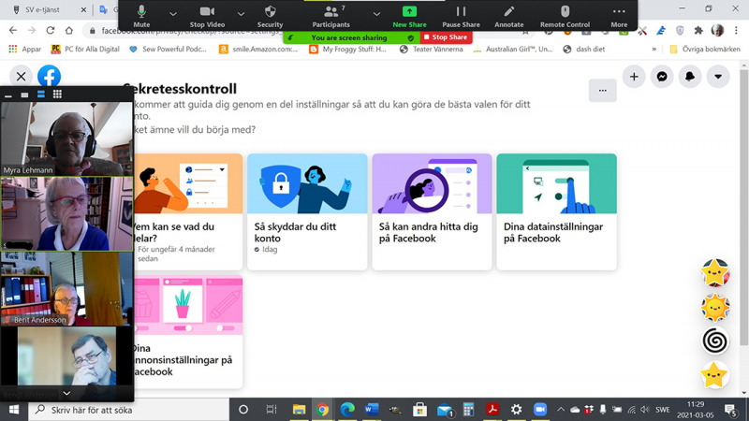
Task: Switch Zoom video panel to grid view
Action: coord(57,94)
